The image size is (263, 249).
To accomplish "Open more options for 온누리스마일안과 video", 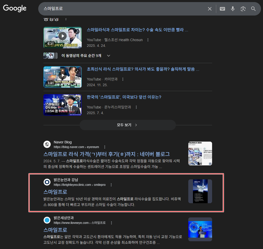I will pyautogui.click(x=136, y=107).
